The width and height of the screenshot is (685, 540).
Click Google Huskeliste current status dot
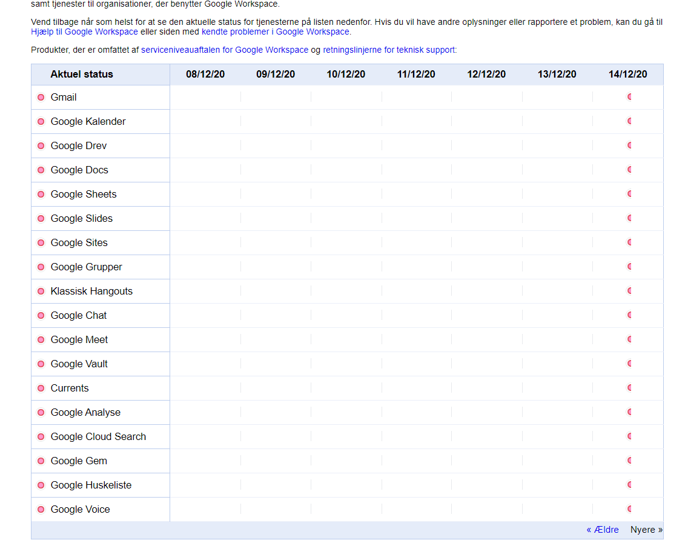(41, 485)
